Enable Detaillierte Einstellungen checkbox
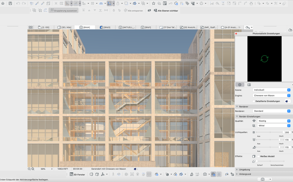Viewport: 293px width, 182px height. coord(254,101)
